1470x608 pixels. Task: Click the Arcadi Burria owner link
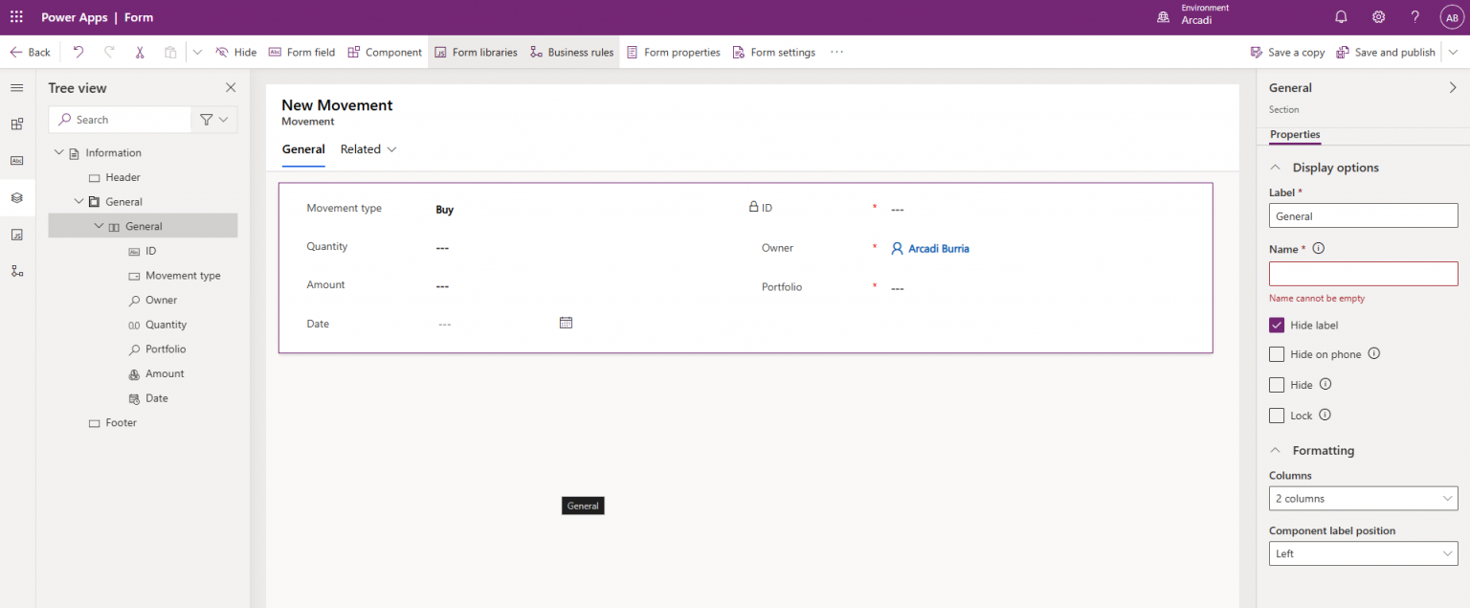click(x=938, y=248)
